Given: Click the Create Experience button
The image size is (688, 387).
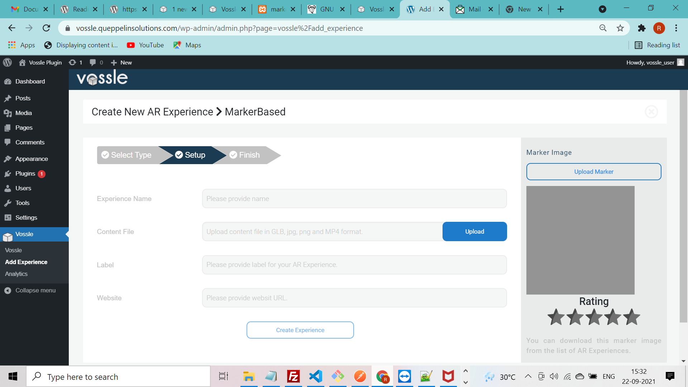Looking at the screenshot, I should click(x=300, y=330).
